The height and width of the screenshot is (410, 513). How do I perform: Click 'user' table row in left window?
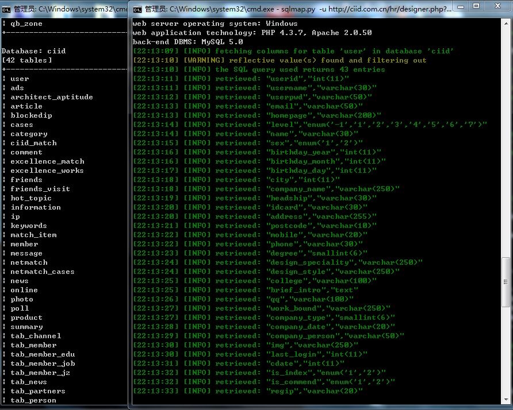(x=20, y=79)
